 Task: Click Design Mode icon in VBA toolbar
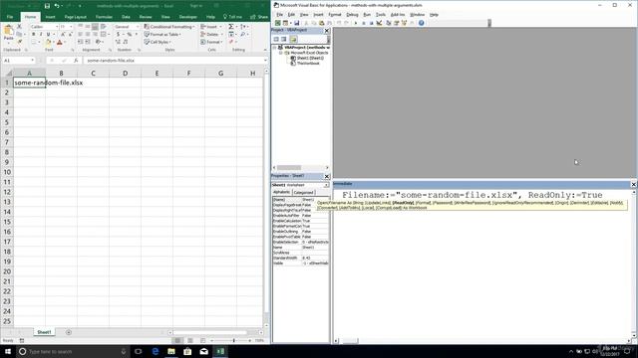379,23
